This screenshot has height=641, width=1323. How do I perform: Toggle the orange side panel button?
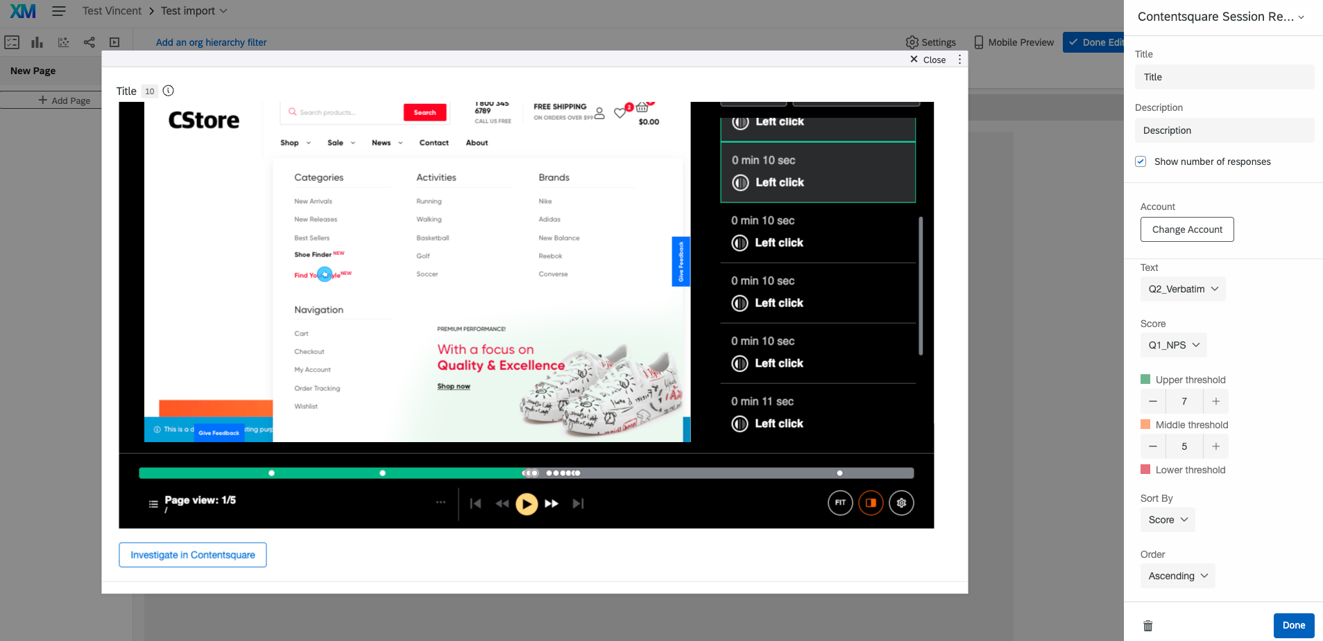tap(871, 502)
